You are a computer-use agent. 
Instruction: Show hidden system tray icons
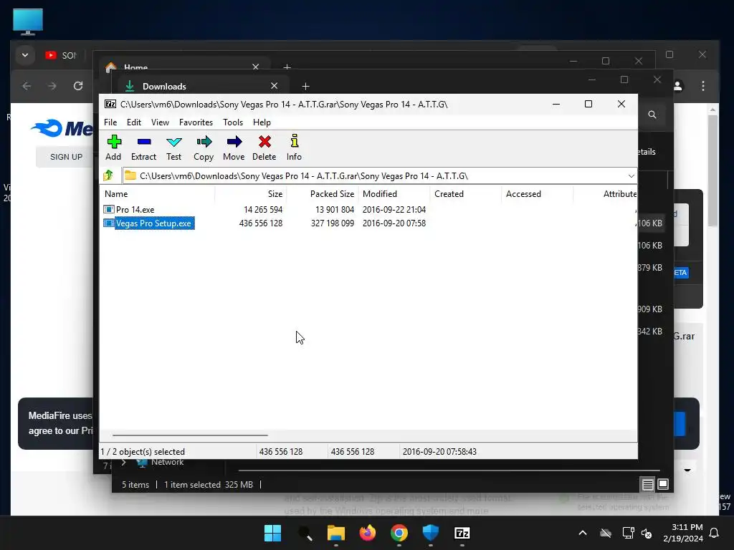[583, 533]
